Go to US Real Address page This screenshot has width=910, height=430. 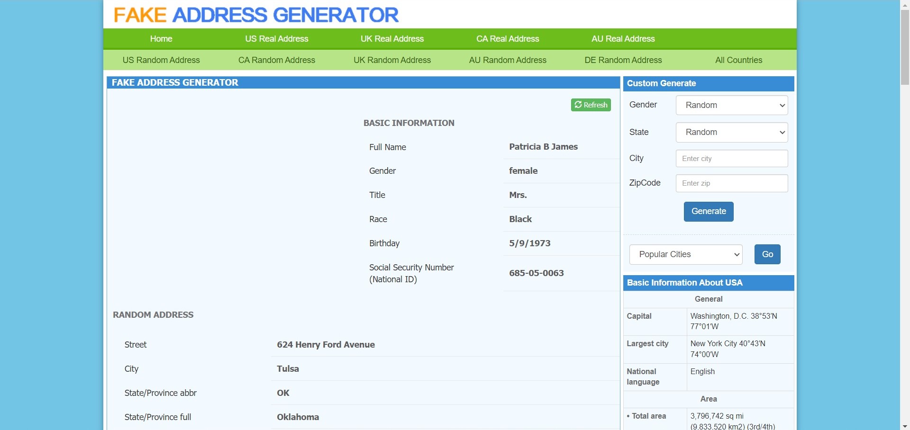[x=276, y=39]
